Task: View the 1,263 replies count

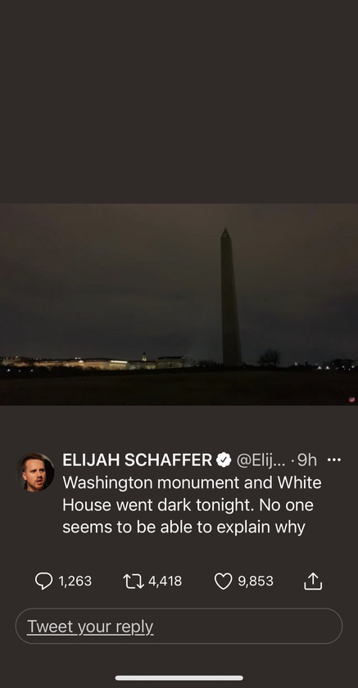Action: point(75,582)
